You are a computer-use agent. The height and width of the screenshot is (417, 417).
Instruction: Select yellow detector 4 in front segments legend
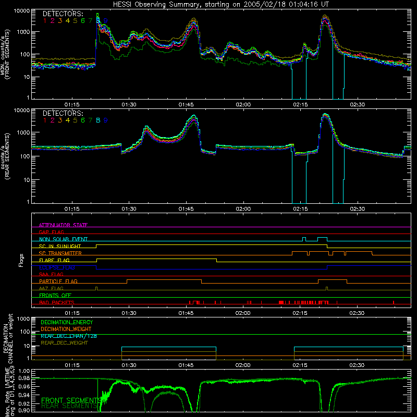pos(68,21)
